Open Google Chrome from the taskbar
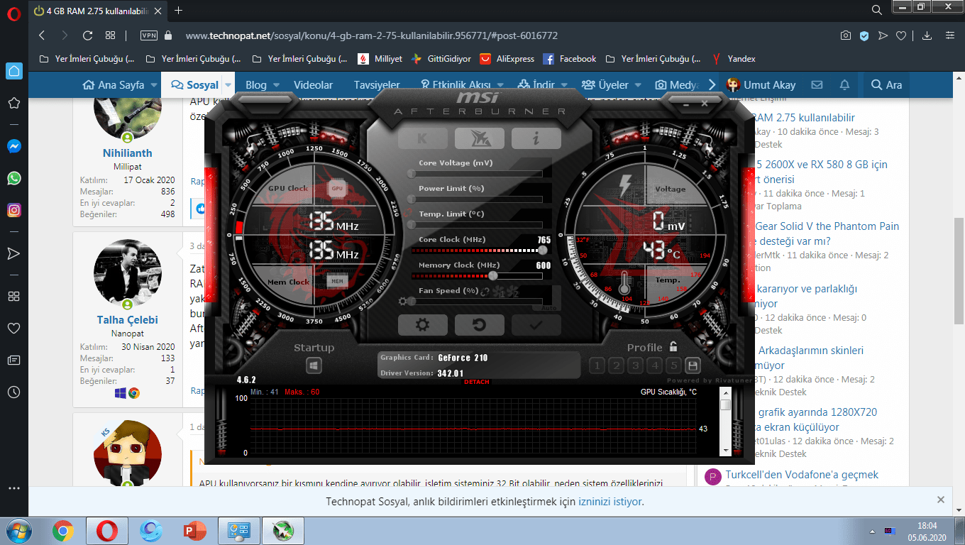 click(63, 530)
